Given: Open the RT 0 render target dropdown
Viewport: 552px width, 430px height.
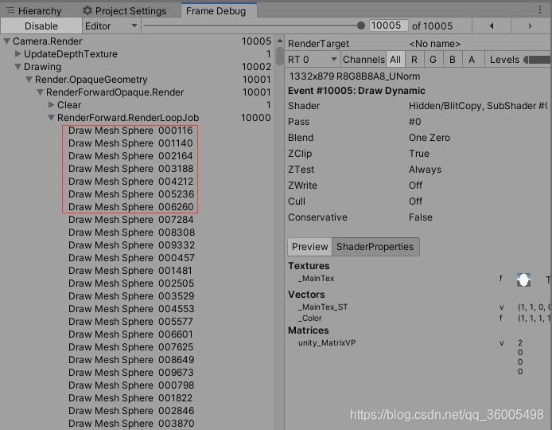Looking at the screenshot, I should [x=313, y=60].
